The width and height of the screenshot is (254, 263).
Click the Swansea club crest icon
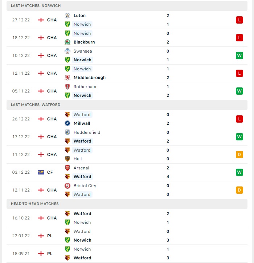click(x=67, y=51)
